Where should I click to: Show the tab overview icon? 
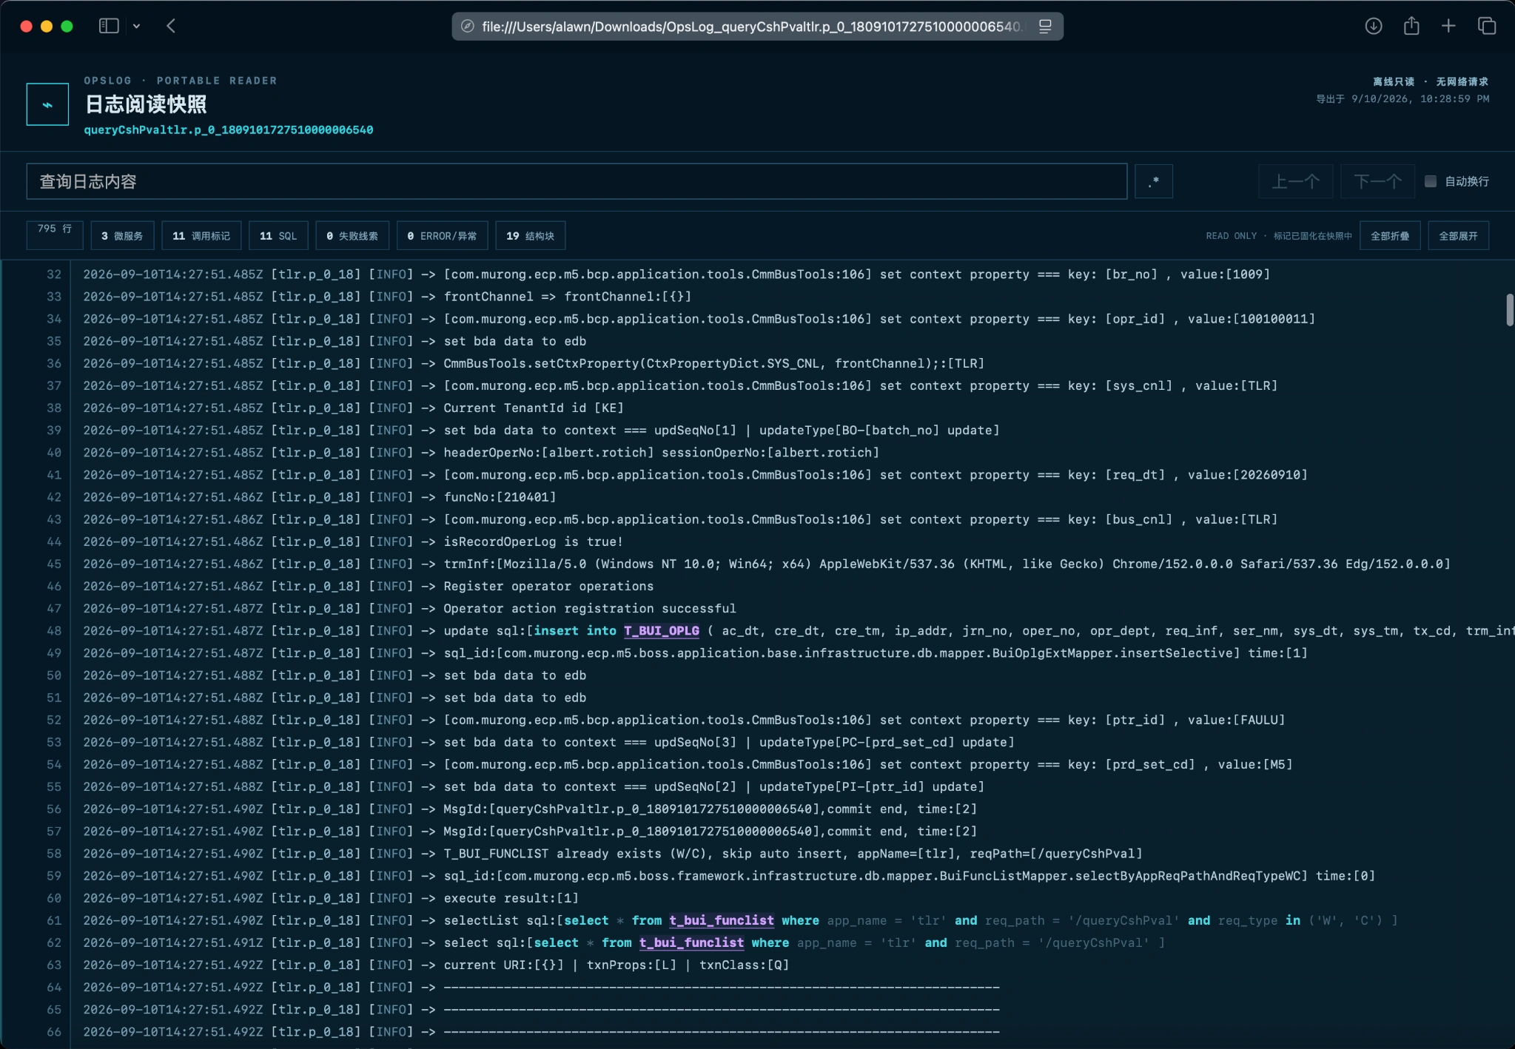(1487, 26)
